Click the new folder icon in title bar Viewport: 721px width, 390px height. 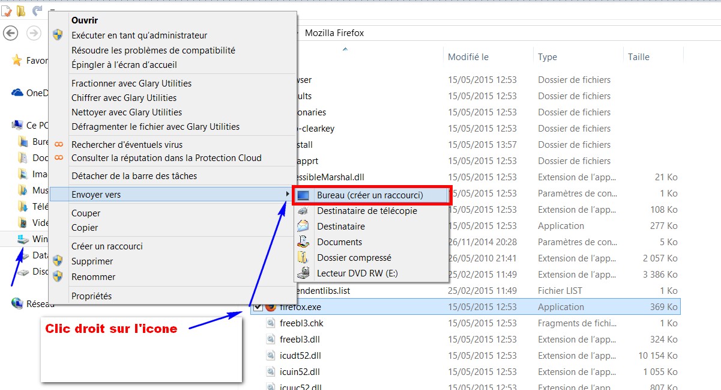tap(21, 10)
